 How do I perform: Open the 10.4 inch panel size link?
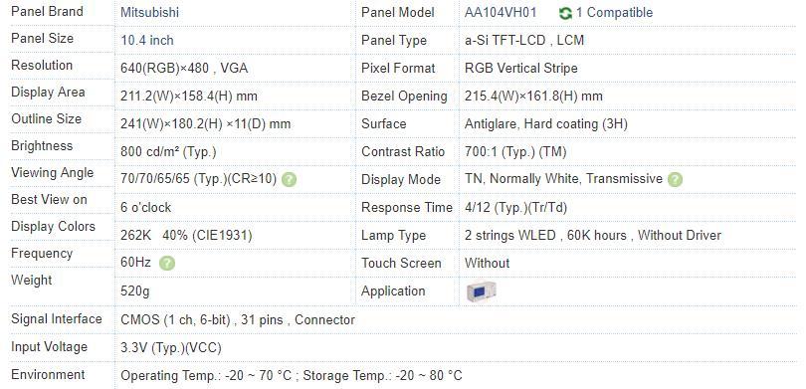[146, 40]
